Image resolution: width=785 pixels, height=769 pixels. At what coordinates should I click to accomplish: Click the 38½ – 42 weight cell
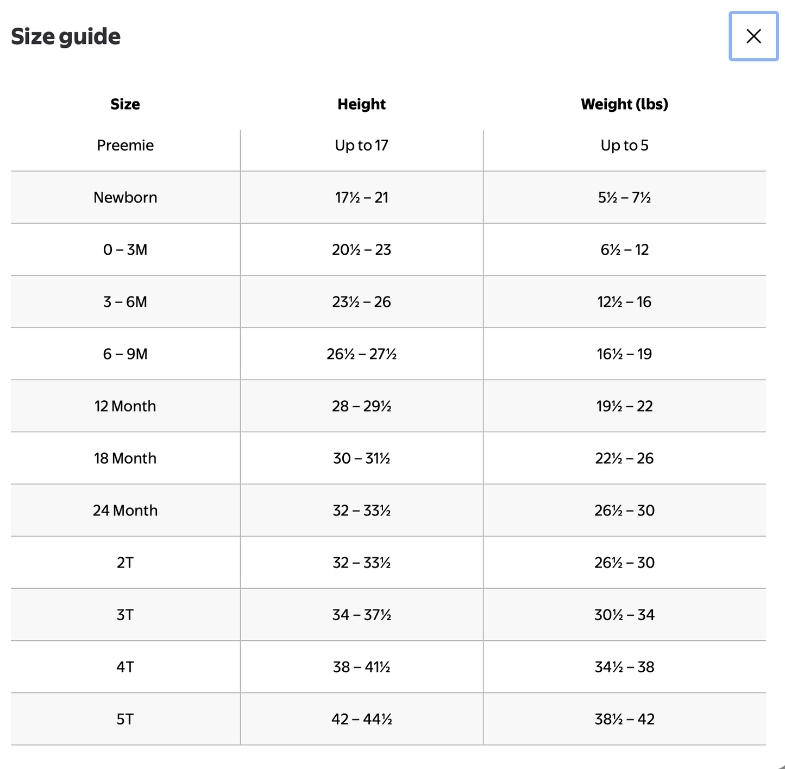click(625, 718)
